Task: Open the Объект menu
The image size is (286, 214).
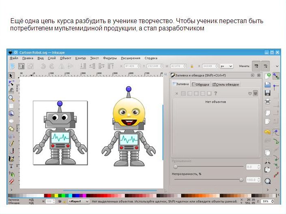Action: (65, 58)
